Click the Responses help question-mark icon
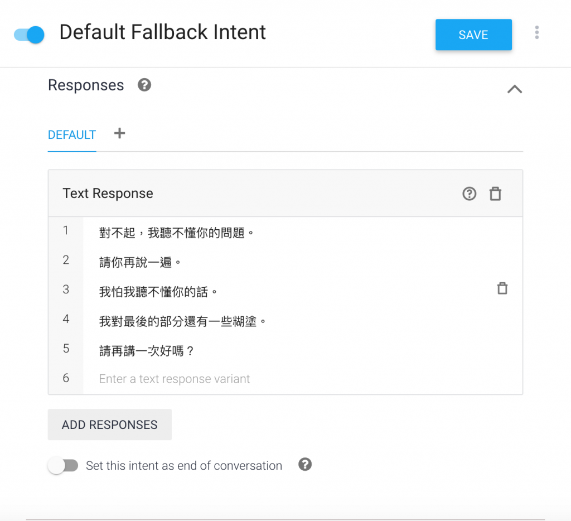The height and width of the screenshot is (521, 571). click(144, 85)
